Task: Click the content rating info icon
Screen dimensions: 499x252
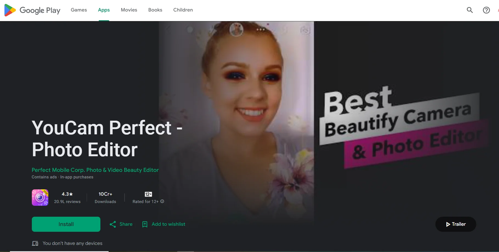Action: coord(162,201)
